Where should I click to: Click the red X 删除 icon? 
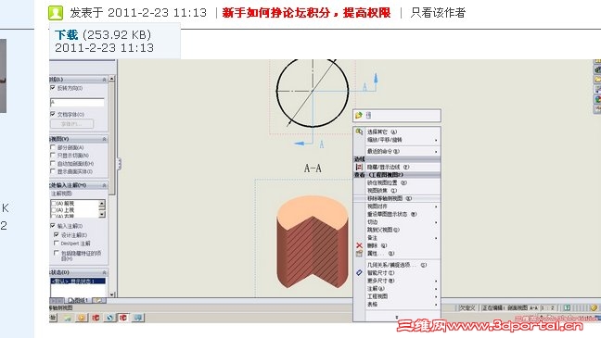tap(359, 245)
